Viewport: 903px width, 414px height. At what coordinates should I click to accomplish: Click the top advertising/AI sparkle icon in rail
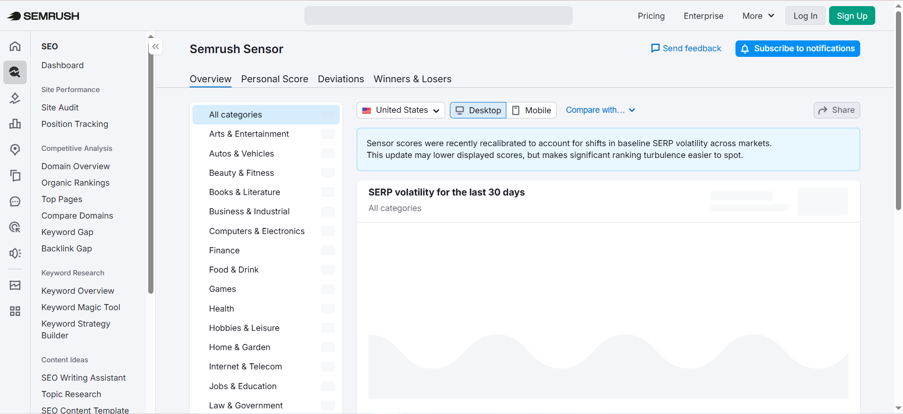[15, 98]
